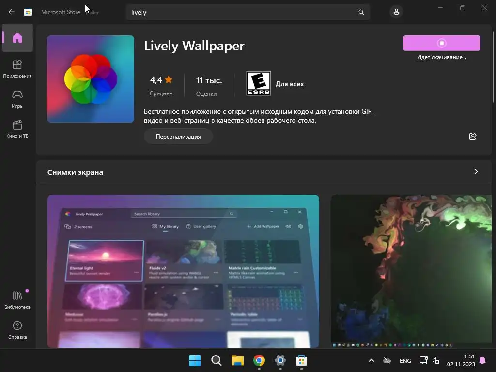The height and width of the screenshot is (372, 496).
Task: Click the muted volume tray icon
Action: click(x=436, y=360)
